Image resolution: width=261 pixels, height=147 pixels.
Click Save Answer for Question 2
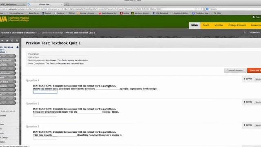[258, 102]
